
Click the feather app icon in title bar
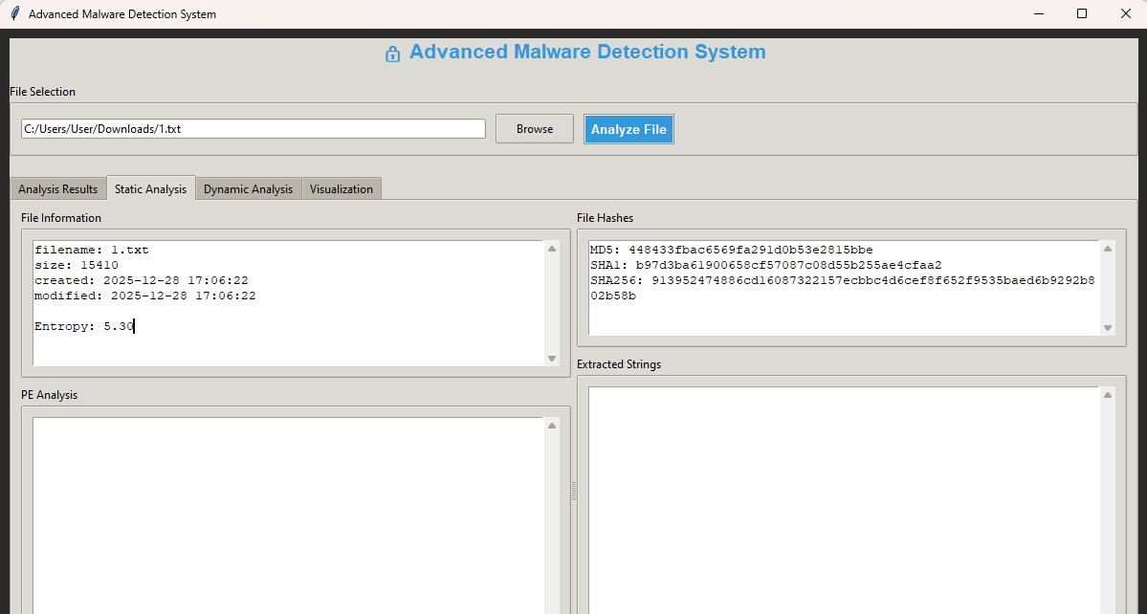point(14,14)
